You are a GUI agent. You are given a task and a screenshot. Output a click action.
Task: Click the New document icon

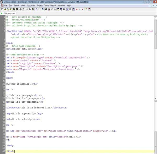2,9
